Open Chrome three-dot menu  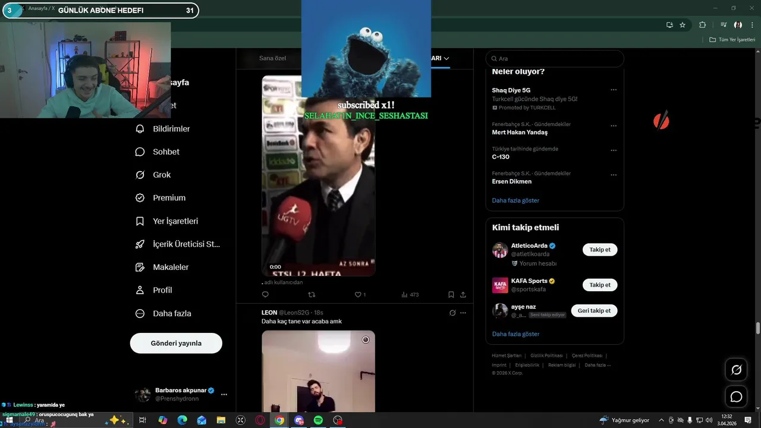751,25
